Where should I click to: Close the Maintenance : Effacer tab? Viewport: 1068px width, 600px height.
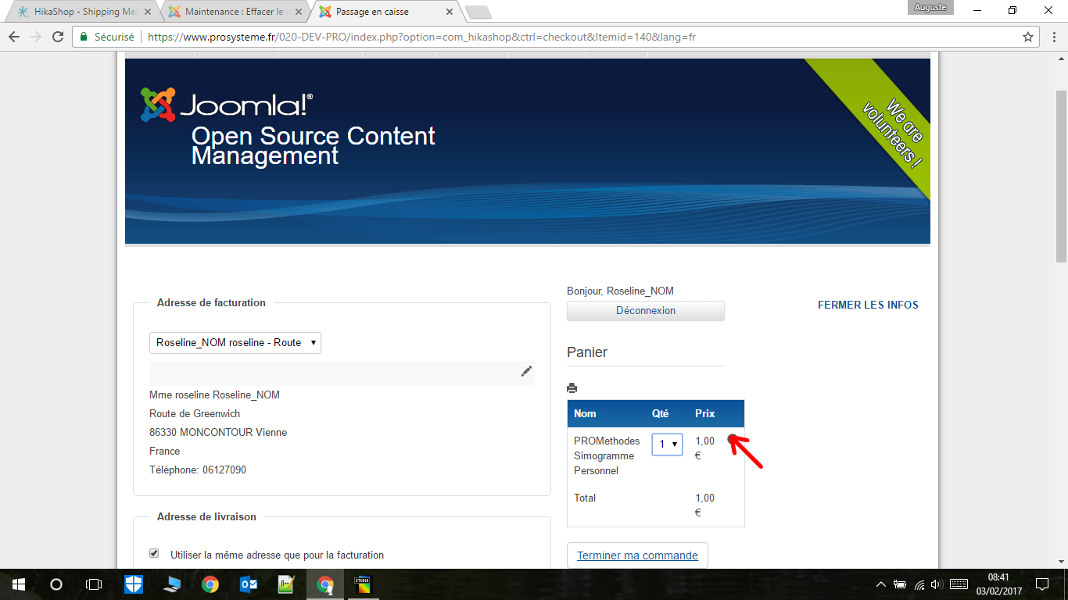pyautogui.click(x=298, y=12)
